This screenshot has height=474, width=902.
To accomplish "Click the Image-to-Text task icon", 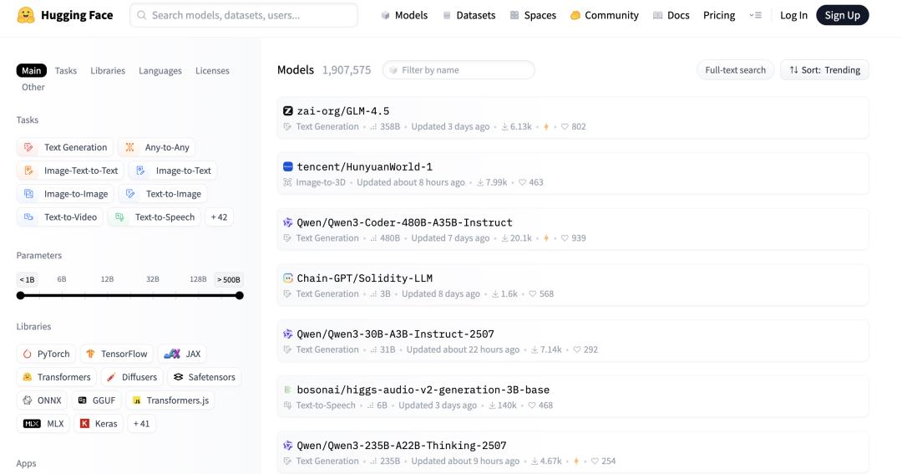I will (140, 171).
